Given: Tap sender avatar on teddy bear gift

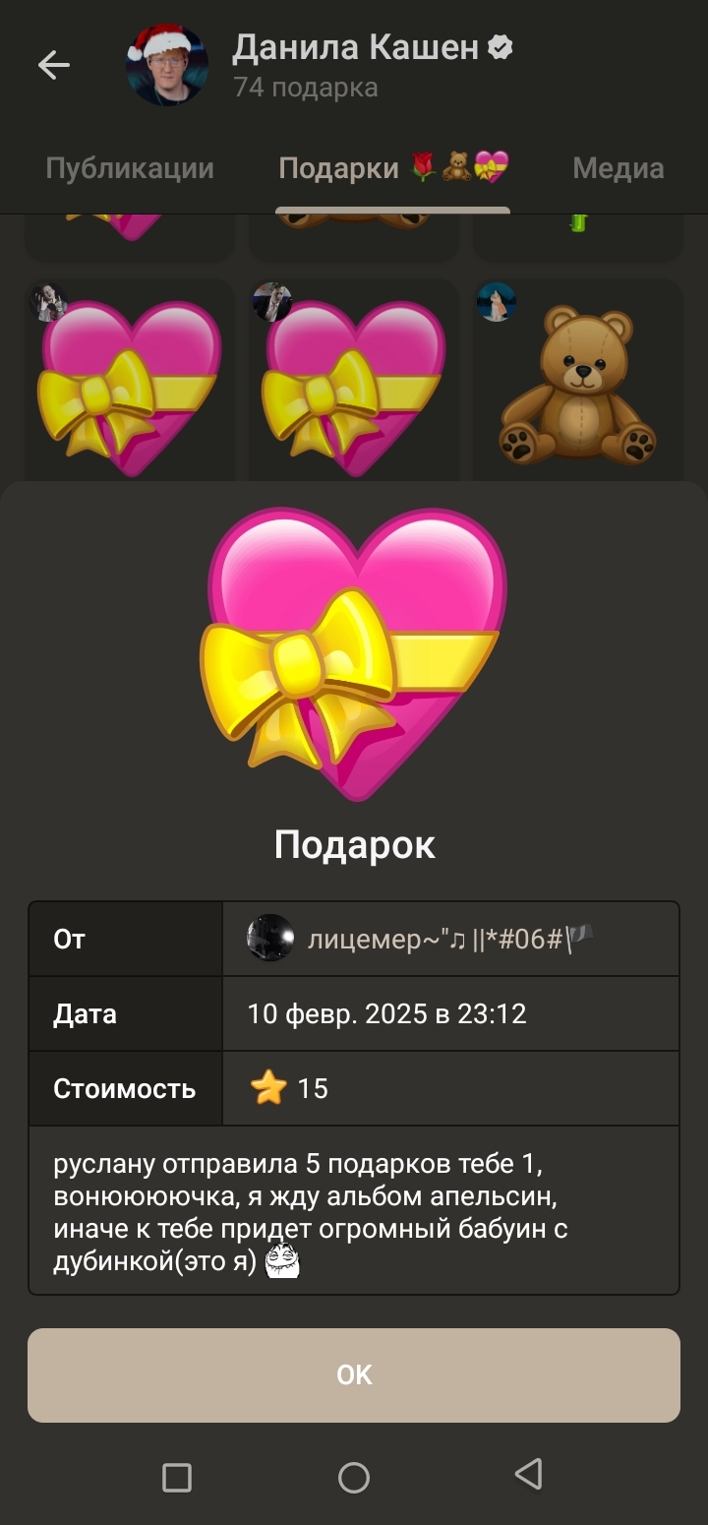Looking at the screenshot, I should 497,302.
